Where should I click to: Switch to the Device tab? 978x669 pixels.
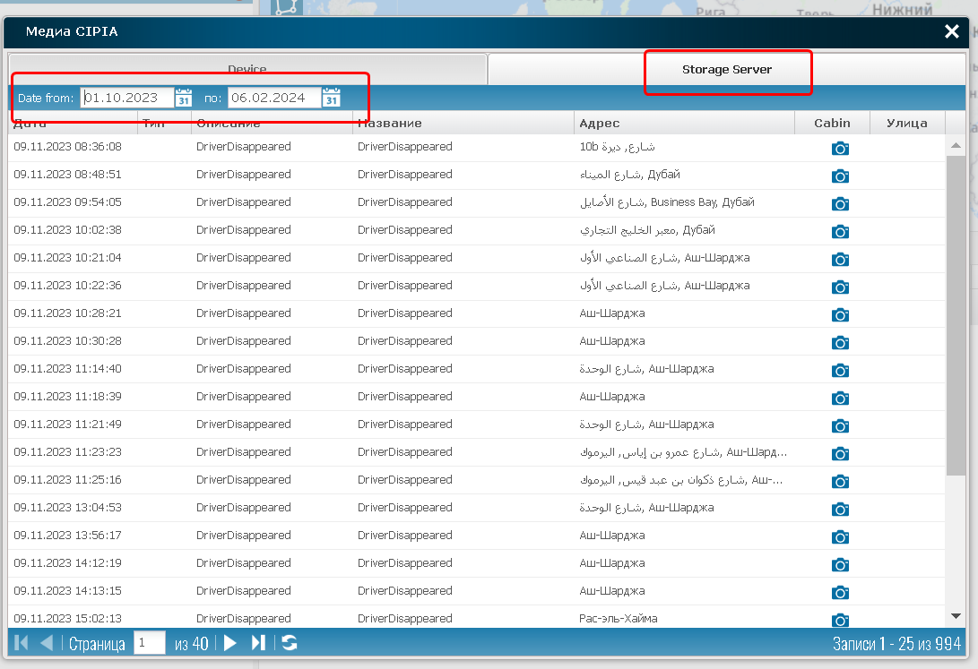[x=247, y=69]
